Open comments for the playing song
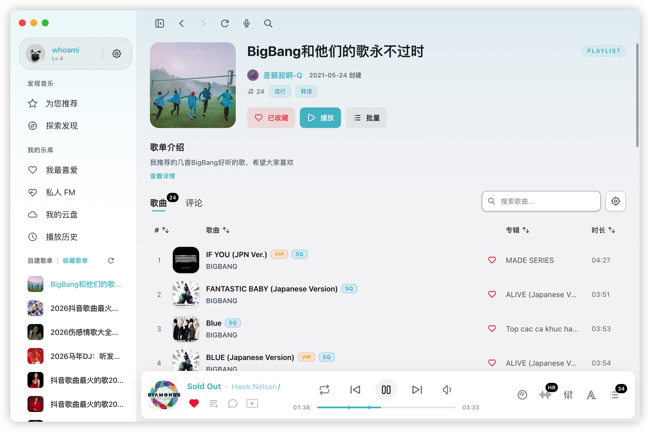Image resolution: width=650 pixels, height=432 pixels. (233, 403)
